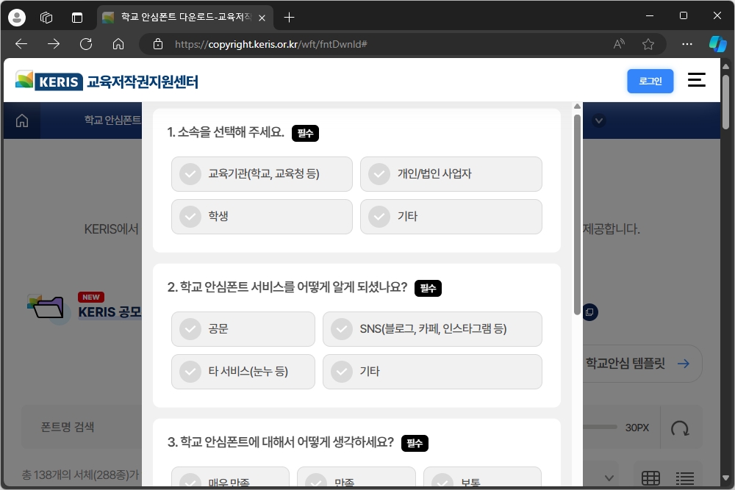Image resolution: width=735 pixels, height=490 pixels.
Task: Open the 학교 안심폰트 navigation menu
Action: pos(112,120)
